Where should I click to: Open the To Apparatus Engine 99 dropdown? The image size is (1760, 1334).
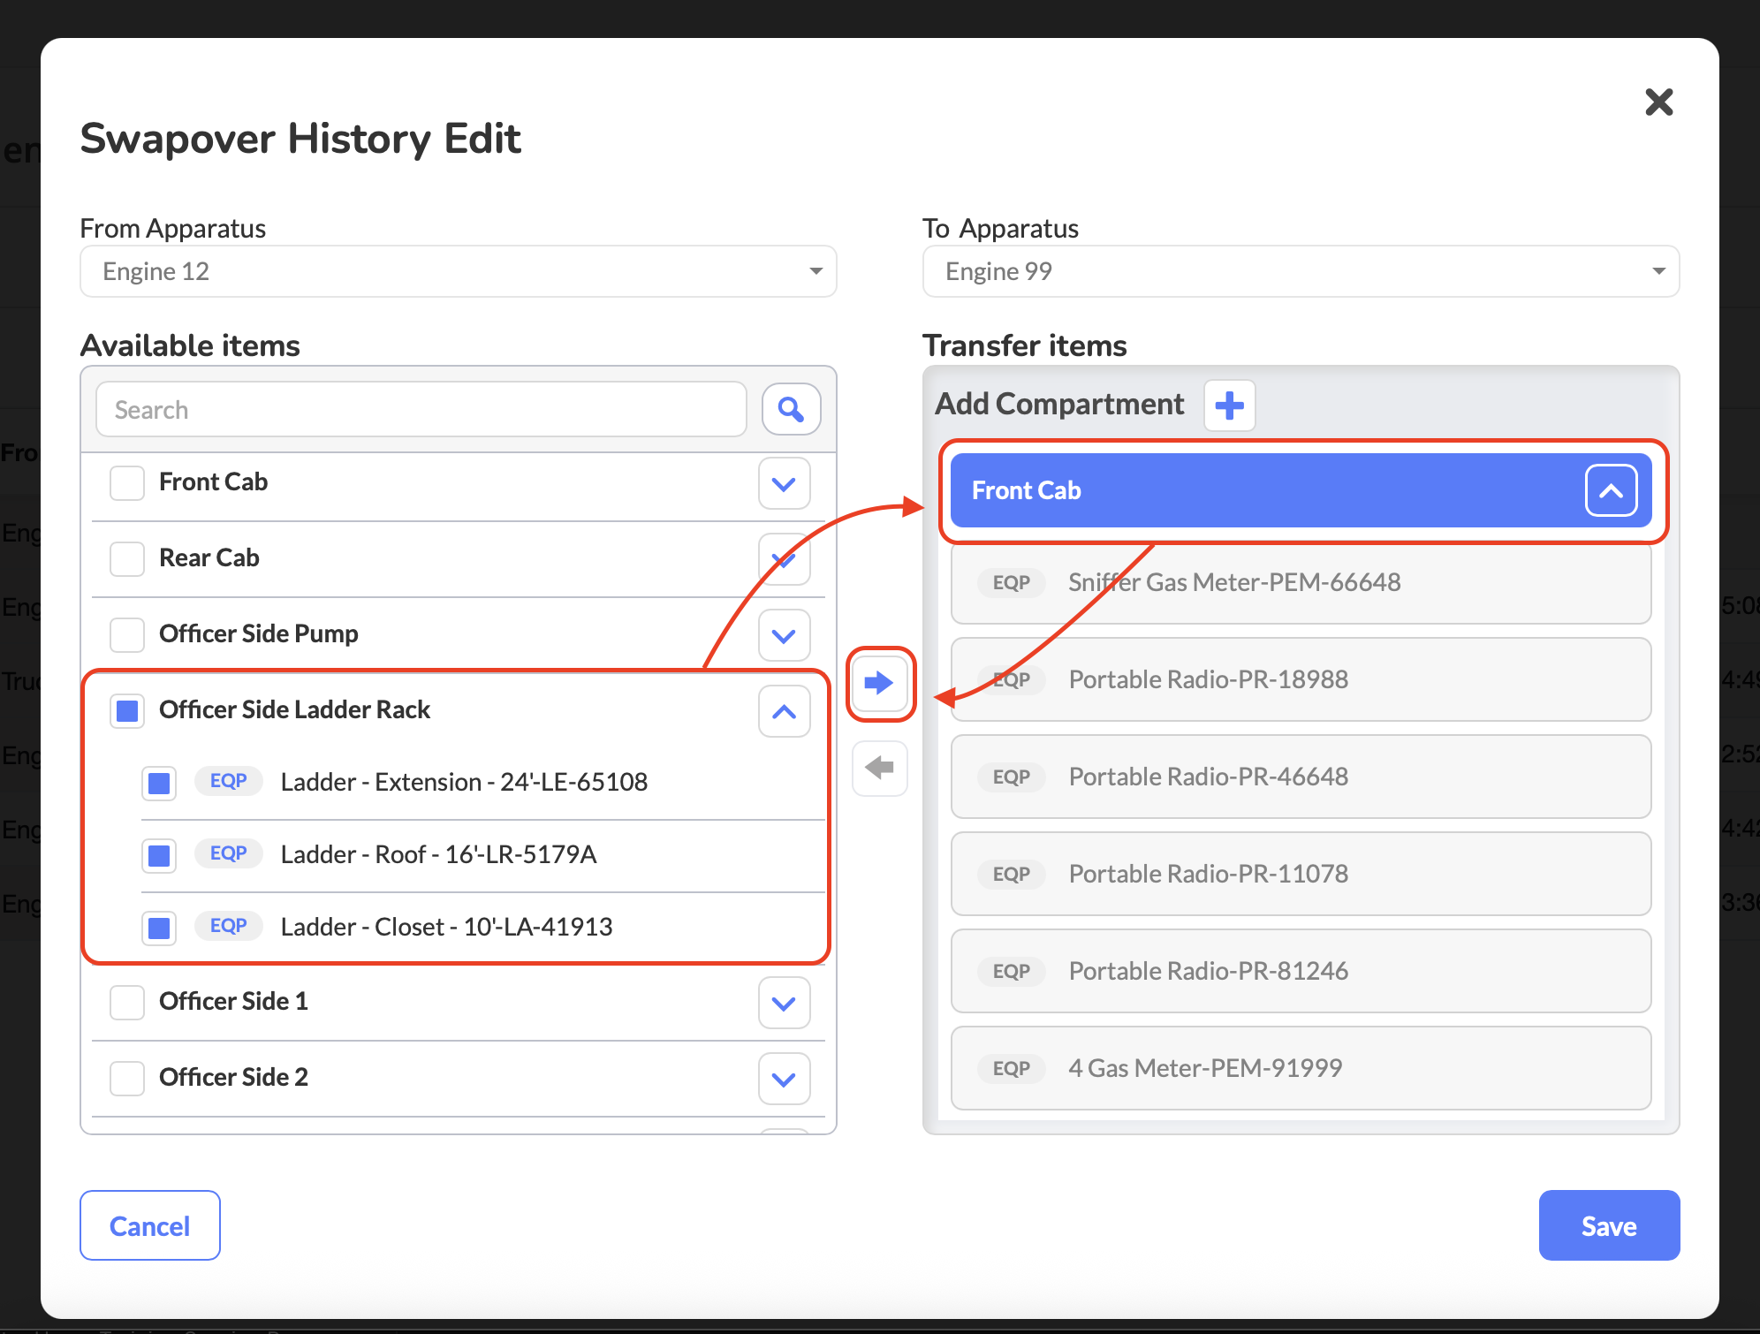(1300, 271)
